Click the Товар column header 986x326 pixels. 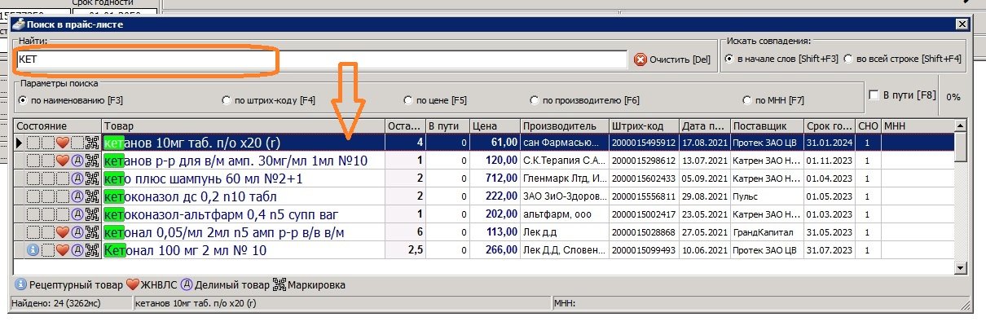point(243,126)
